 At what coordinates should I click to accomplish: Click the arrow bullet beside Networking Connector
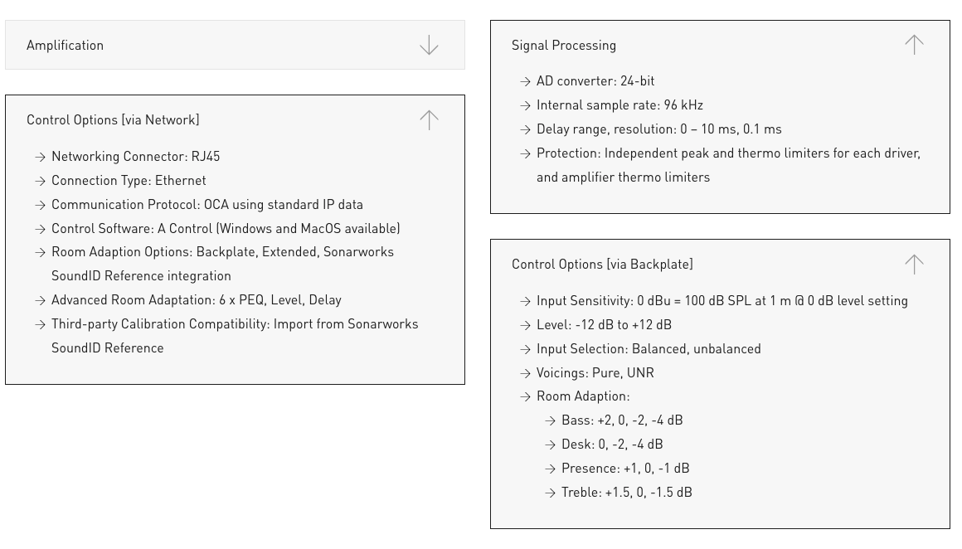(x=40, y=157)
